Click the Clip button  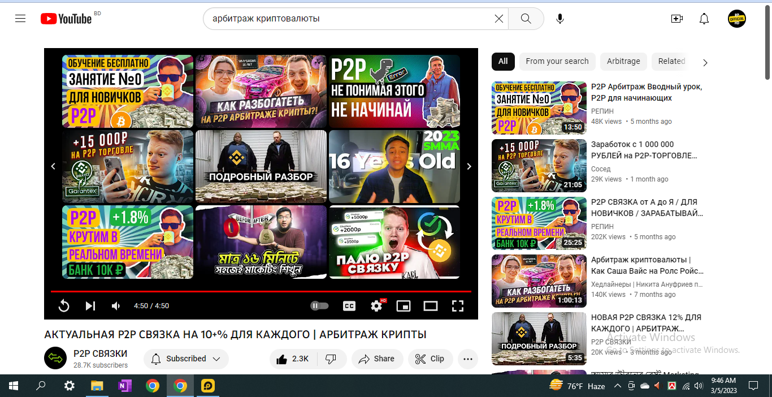click(x=430, y=359)
